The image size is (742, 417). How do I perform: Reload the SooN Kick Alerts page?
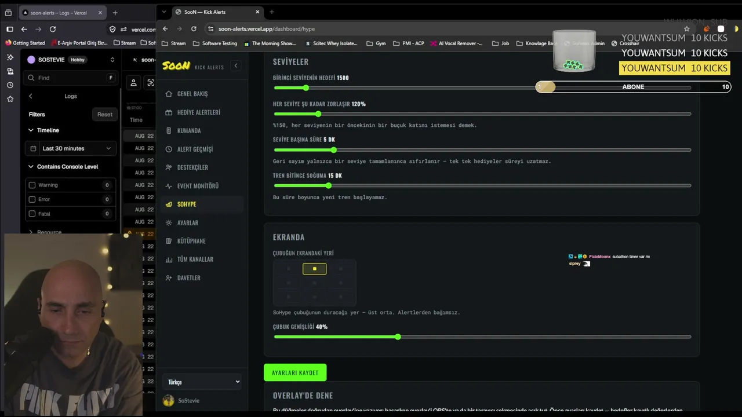194,29
